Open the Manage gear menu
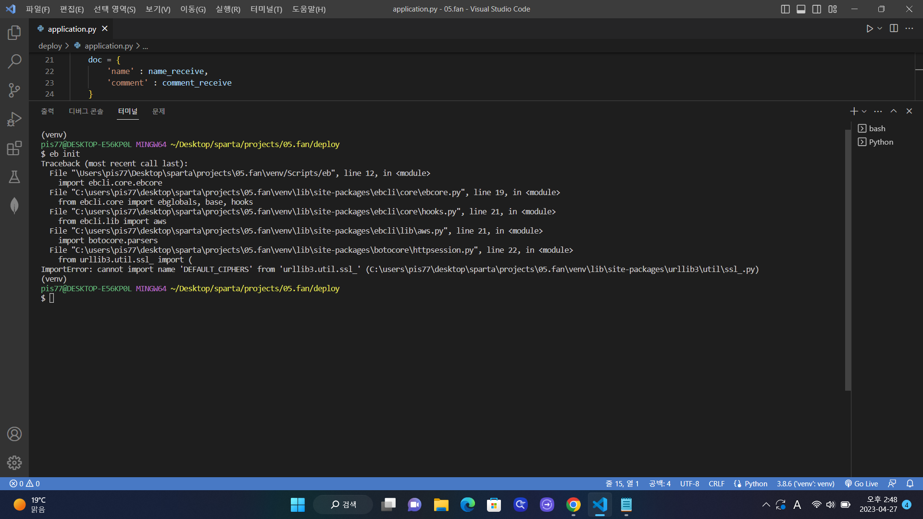Screen dimensions: 923x519 [x=14, y=463]
